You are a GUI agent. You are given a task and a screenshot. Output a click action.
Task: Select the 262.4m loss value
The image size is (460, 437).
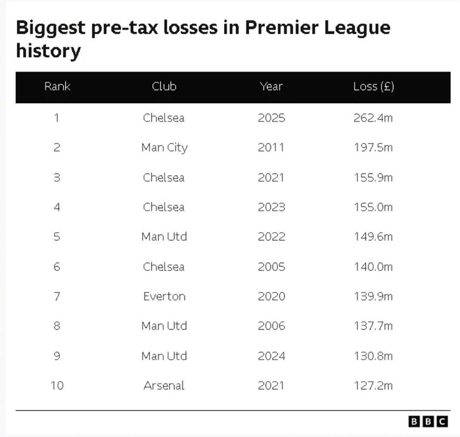373,118
